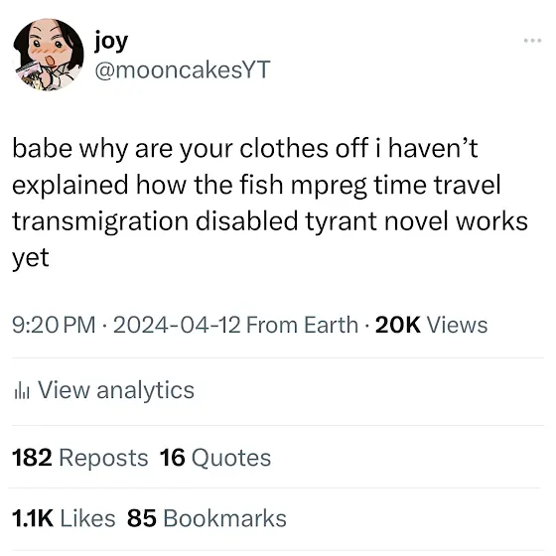The height and width of the screenshot is (556, 556).
Task: View the 1.1K Likes list
Action: (64, 518)
